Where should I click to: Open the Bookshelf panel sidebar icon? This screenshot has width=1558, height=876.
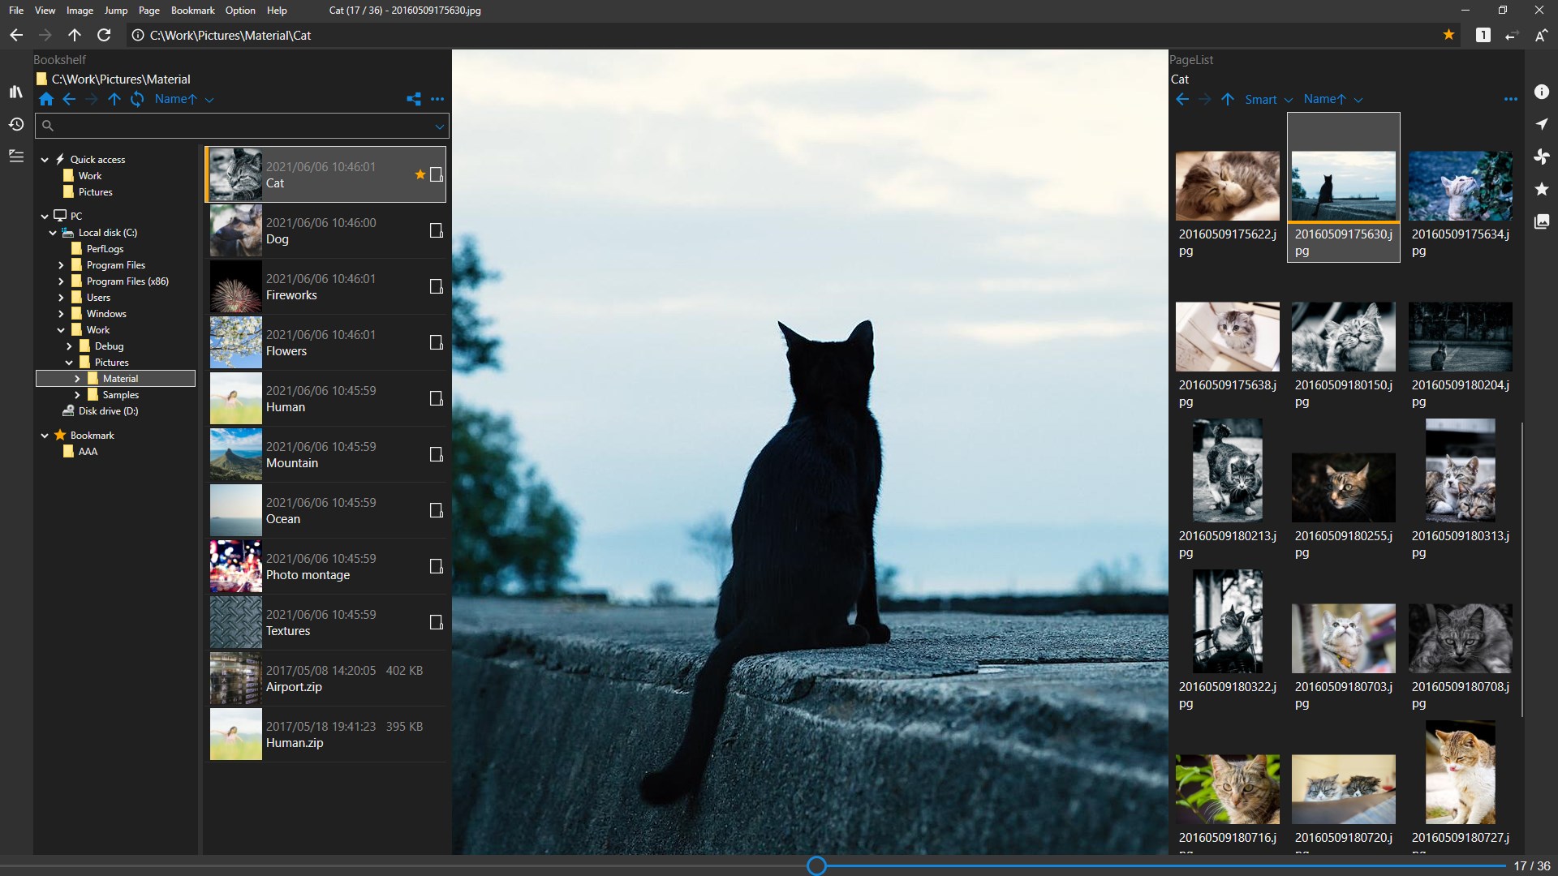pyautogui.click(x=15, y=92)
